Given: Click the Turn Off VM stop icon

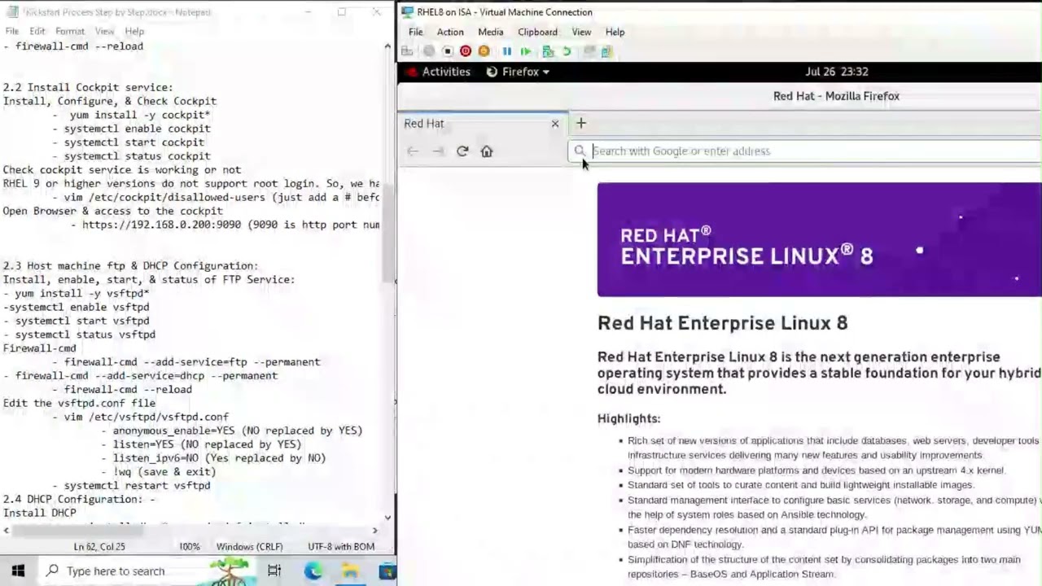Looking at the screenshot, I should (x=447, y=51).
